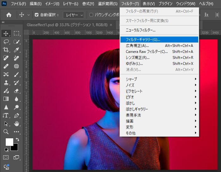
Task: Choose ニューラルフィルター... menu item
Action: pos(159,30)
